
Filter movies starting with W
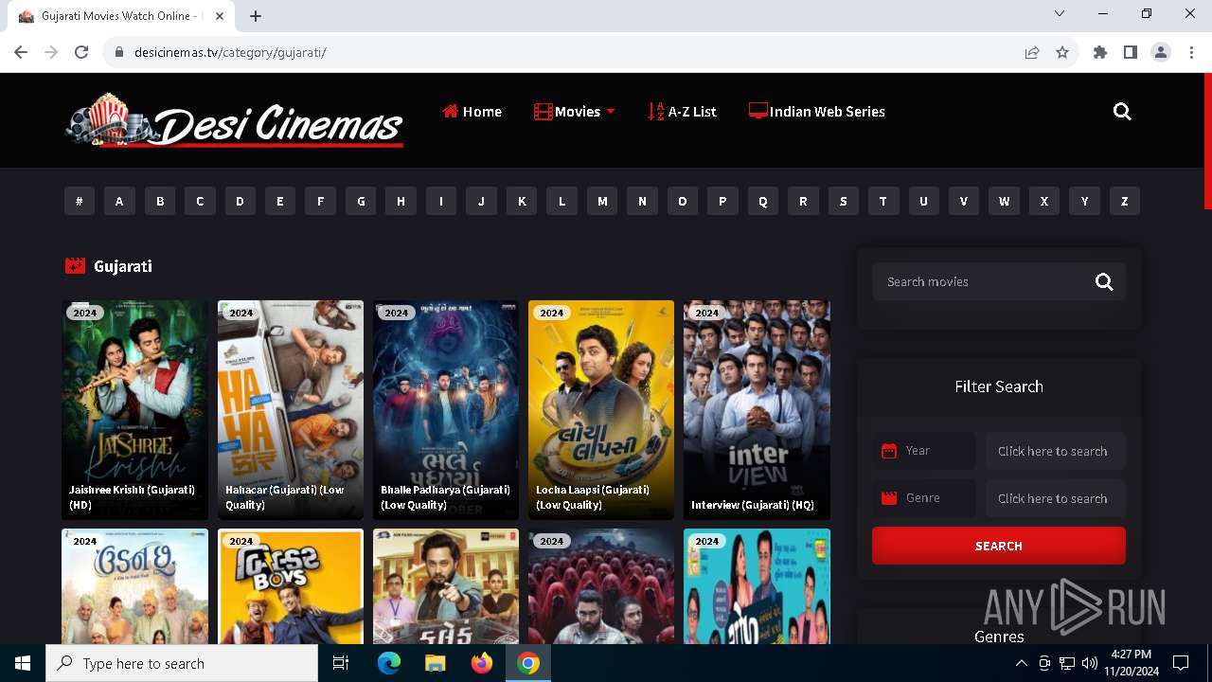pos(1004,201)
